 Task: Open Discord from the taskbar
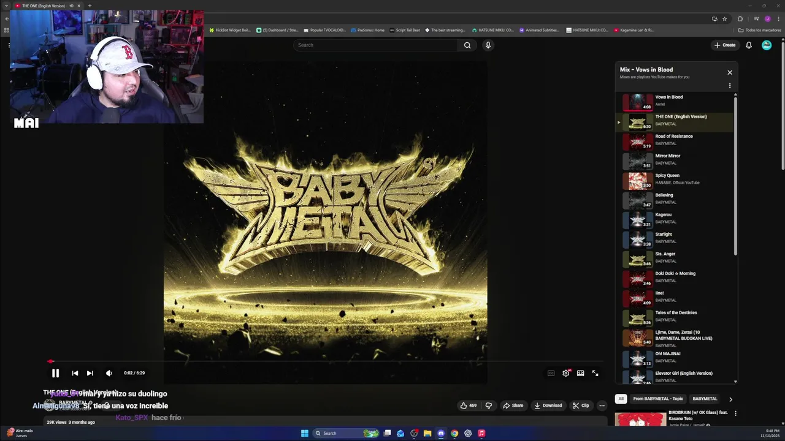[441, 433]
